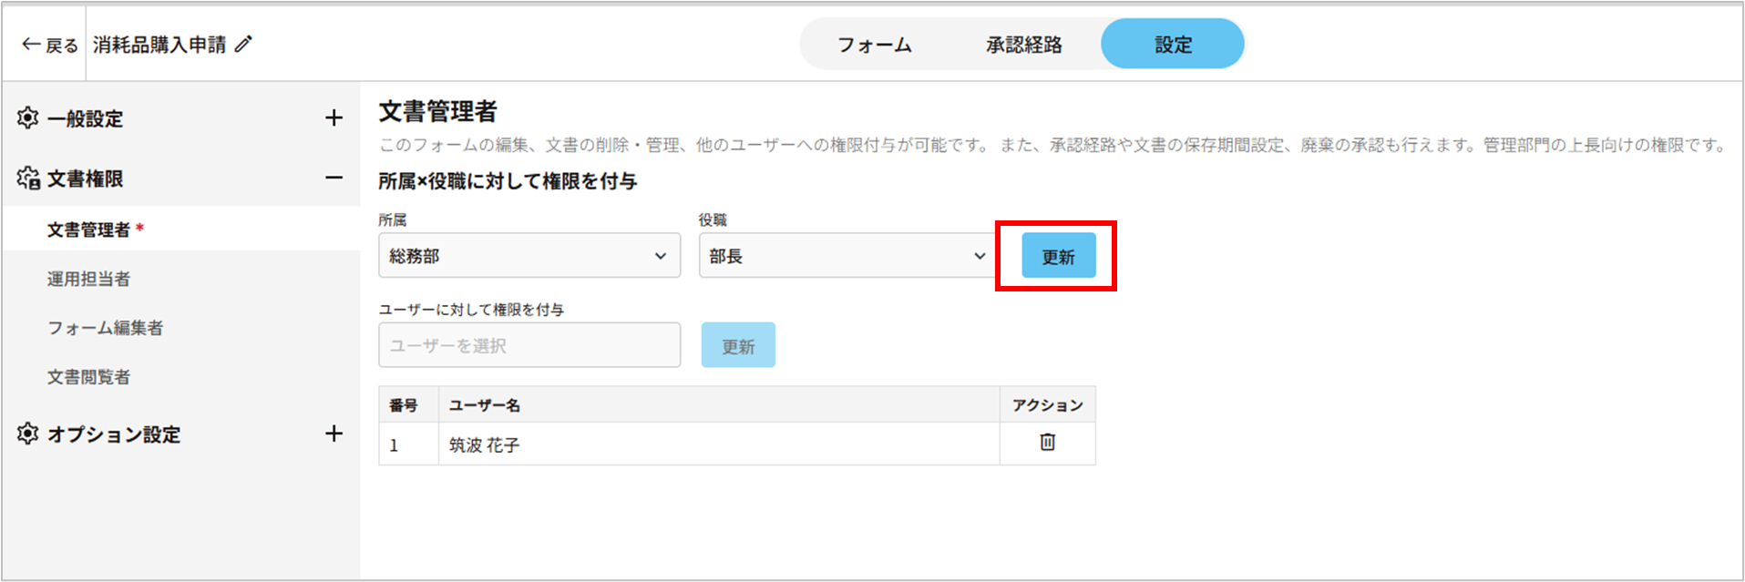The image size is (1745, 582).
Task: Select フォーム編集者 in the sidebar
Action: [x=105, y=328]
